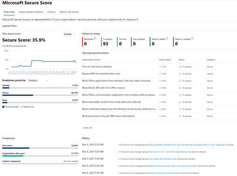The height and width of the screenshot is (176, 237).
Task: Select status circle for Block Win32 API calls
Action: coord(180,88)
